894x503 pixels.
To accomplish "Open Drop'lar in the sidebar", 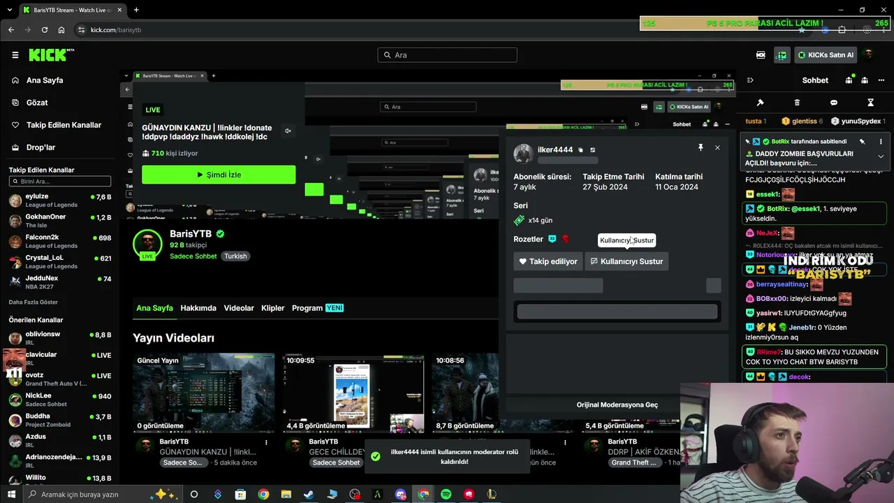I will tap(41, 147).
